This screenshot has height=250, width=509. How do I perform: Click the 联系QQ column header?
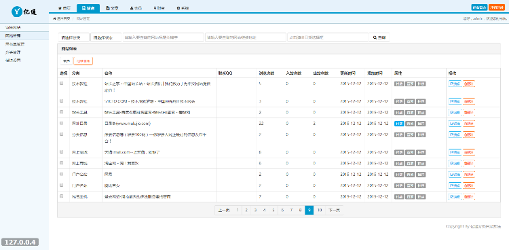coord(225,73)
